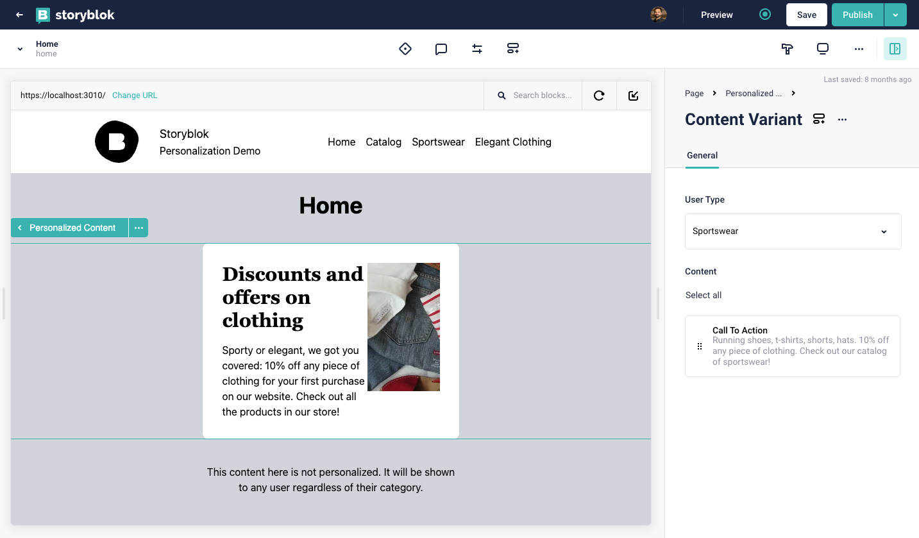The height and width of the screenshot is (538, 919).
Task: Click the Page breadcrumb
Action: pyautogui.click(x=694, y=94)
